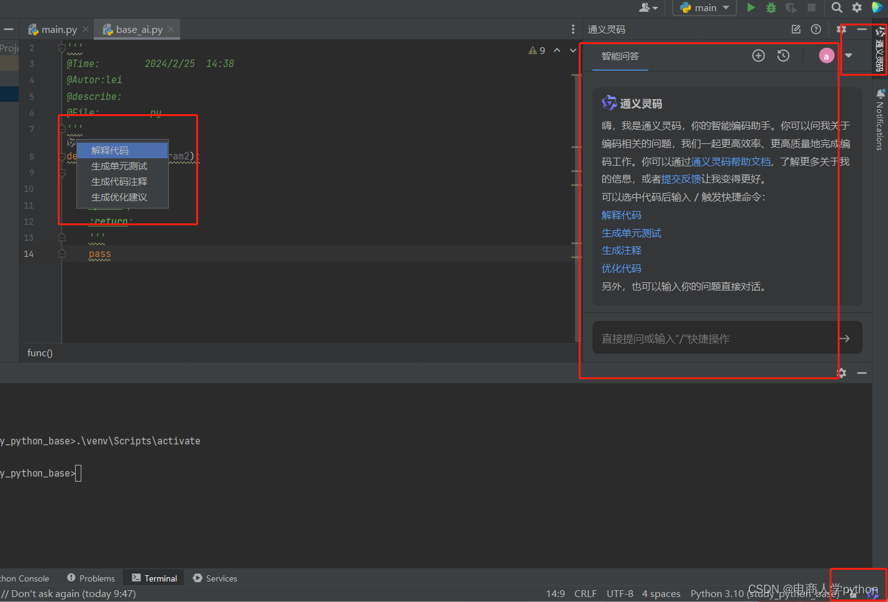Viewport: 888px width, 602px height.
Task: Go to next highlighted error with down arrow
Action: (573, 50)
